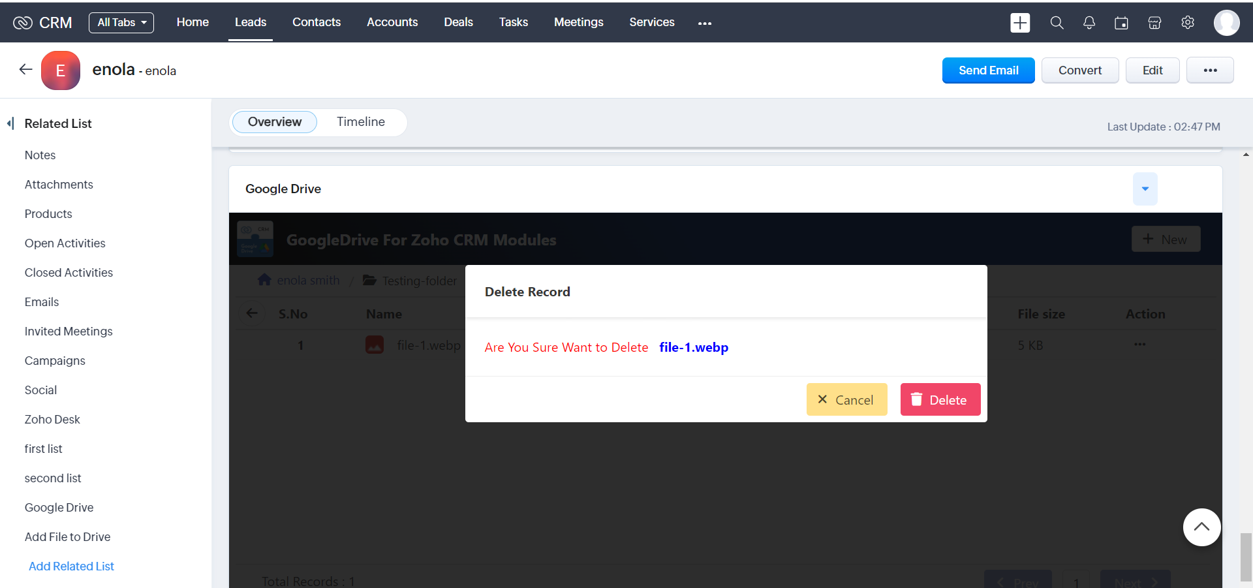Open the search magnifier icon

(x=1057, y=23)
